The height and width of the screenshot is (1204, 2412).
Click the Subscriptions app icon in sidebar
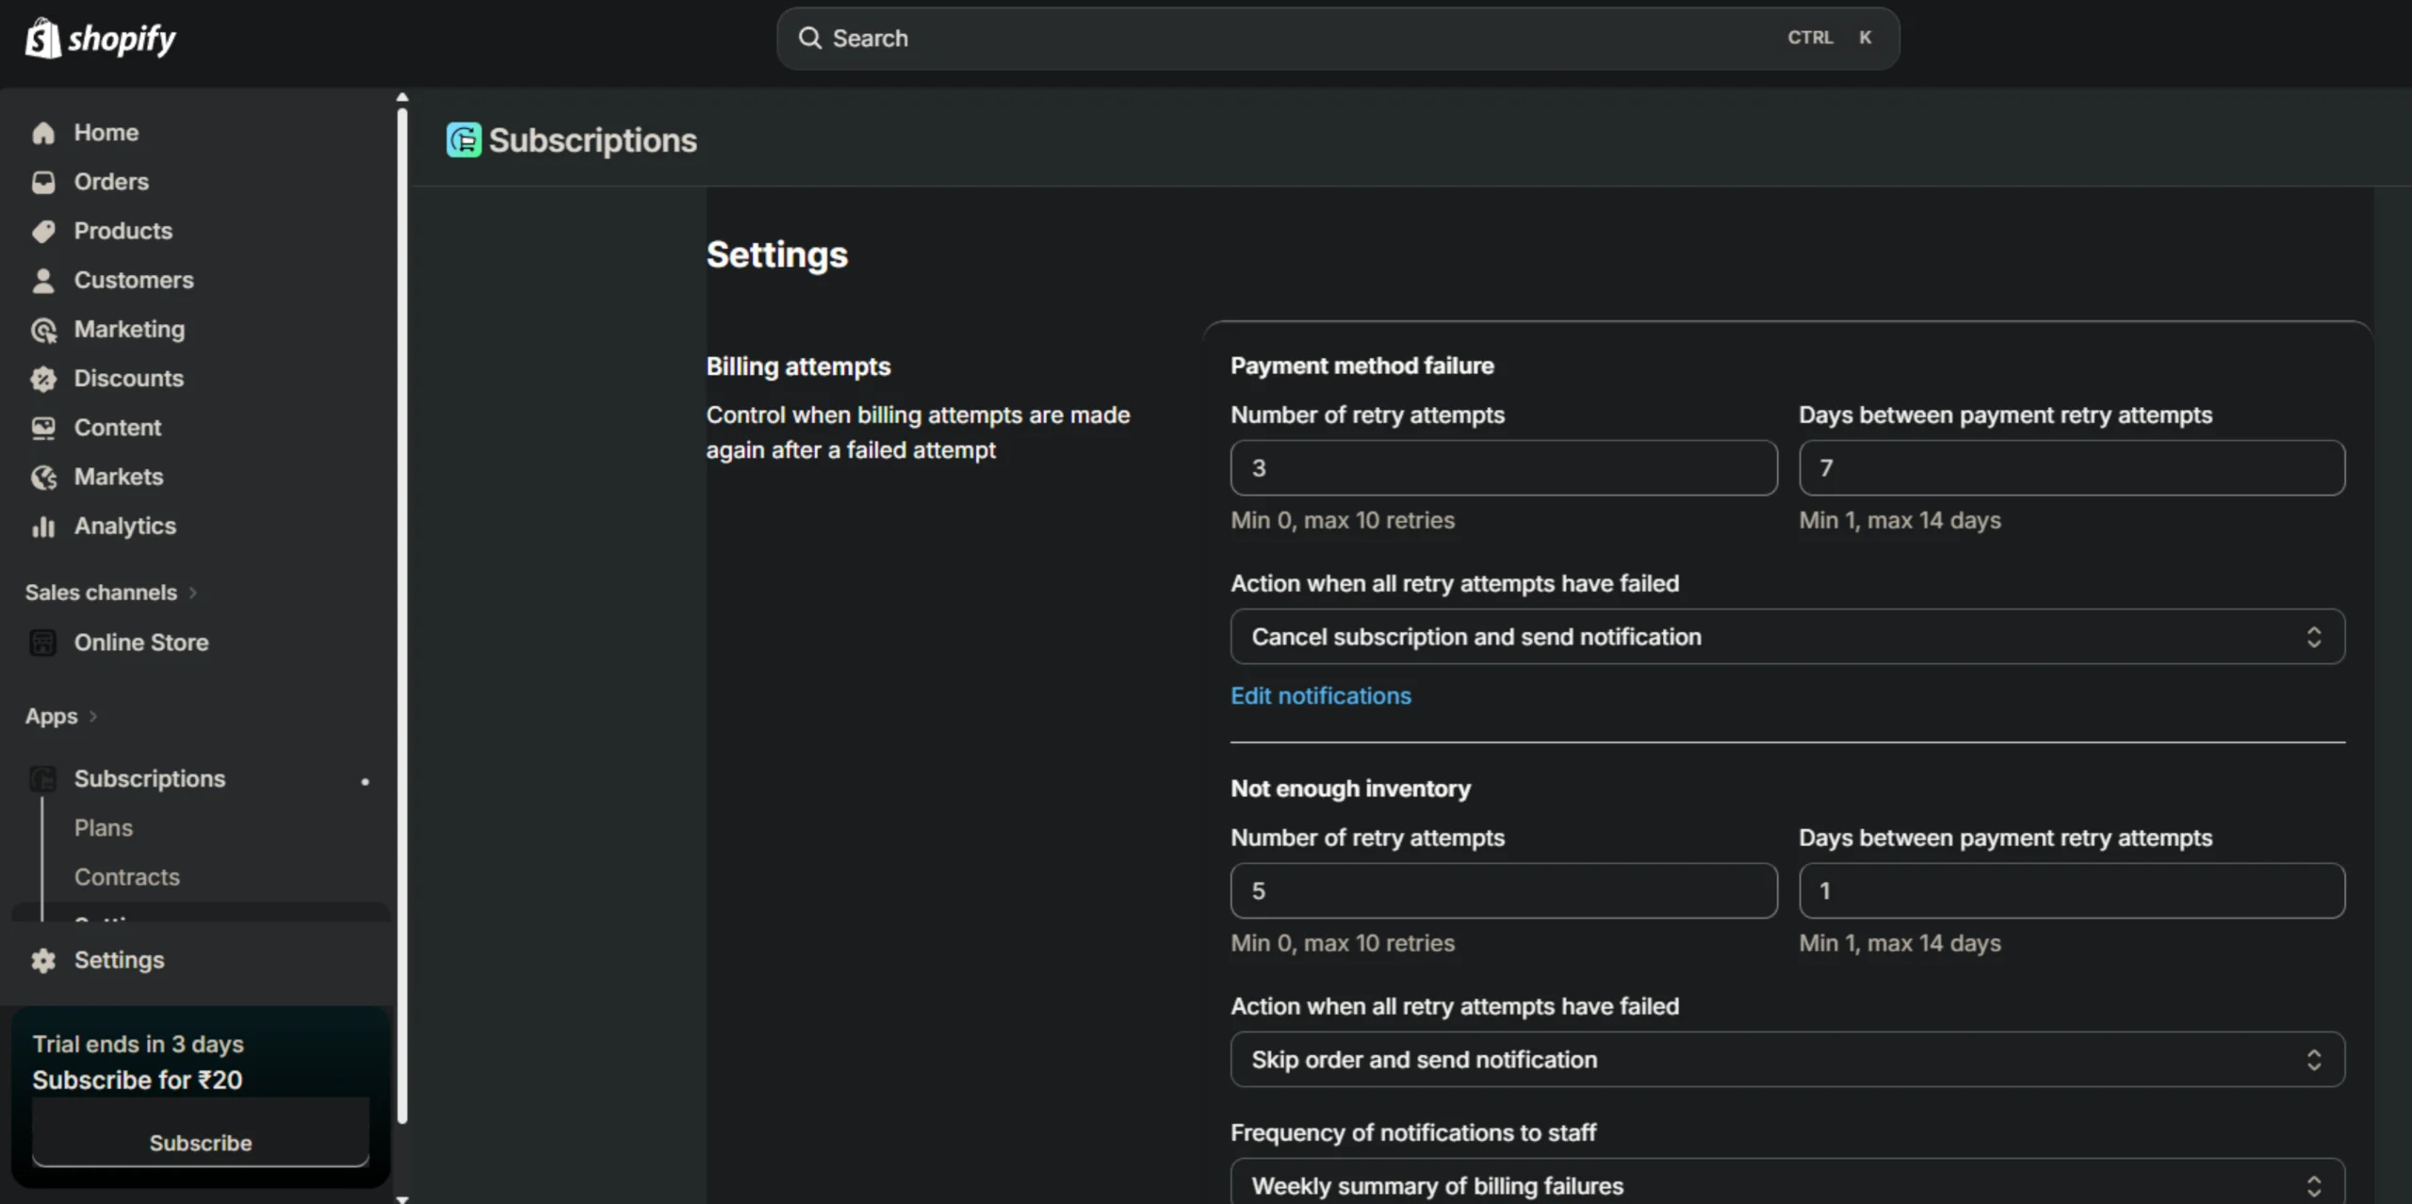click(x=43, y=778)
